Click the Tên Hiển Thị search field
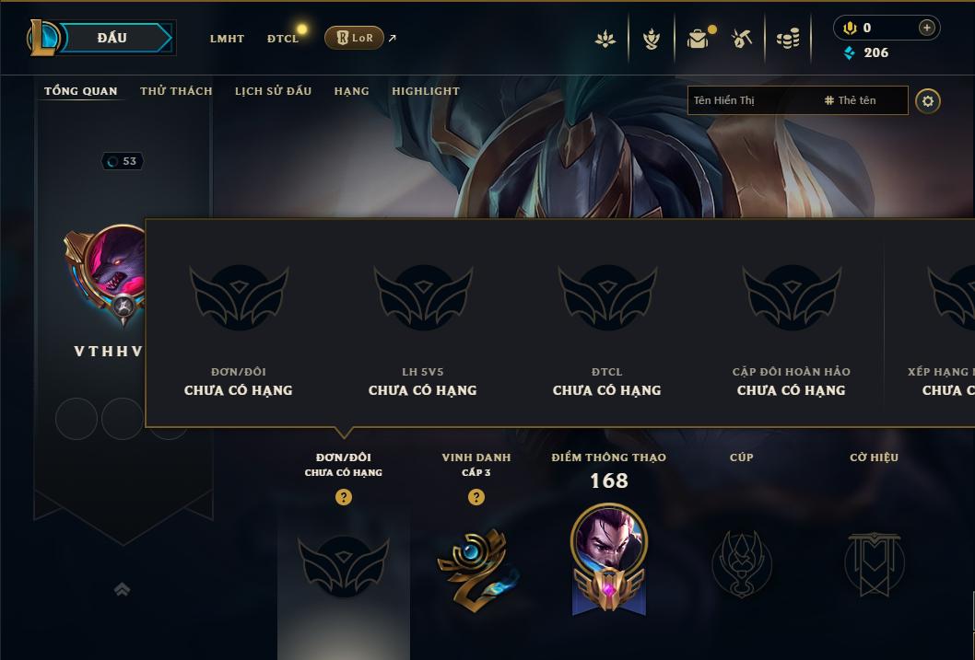Screen dimensions: 975x660 pos(752,100)
